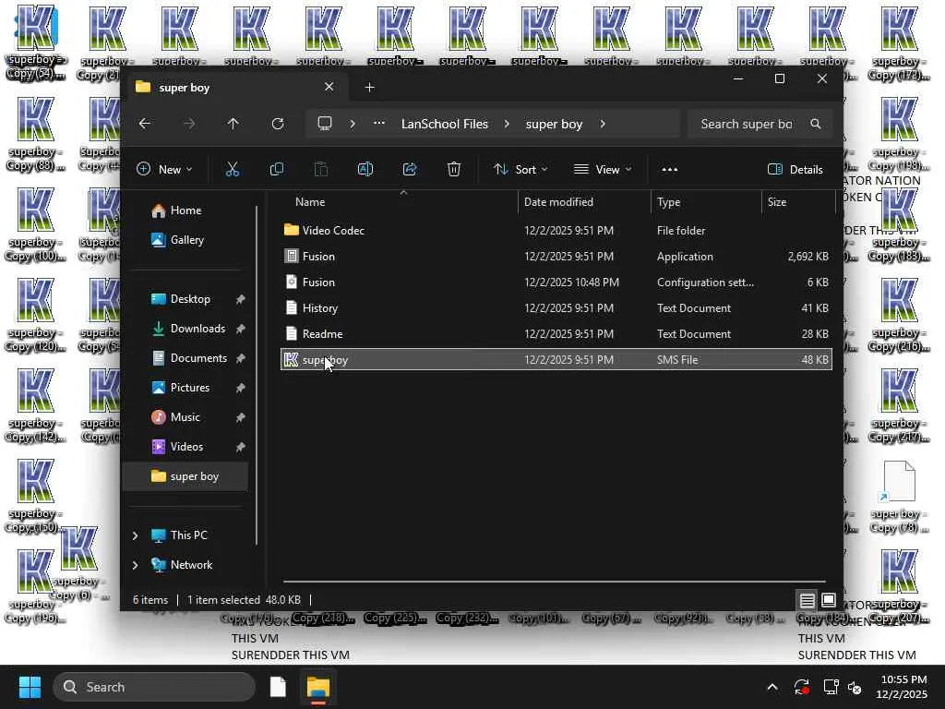The height and width of the screenshot is (709, 945).
Task: Open the View dropdown
Action: pyautogui.click(x=603, y=170)
